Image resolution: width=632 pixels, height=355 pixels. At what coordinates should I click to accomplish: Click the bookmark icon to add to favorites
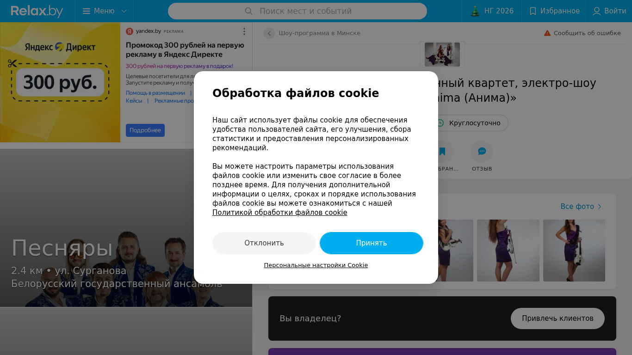point(442,152)
